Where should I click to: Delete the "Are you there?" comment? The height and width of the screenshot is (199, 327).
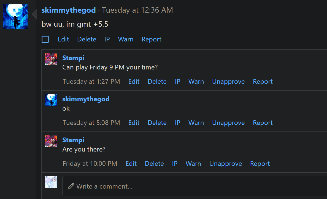154,164
